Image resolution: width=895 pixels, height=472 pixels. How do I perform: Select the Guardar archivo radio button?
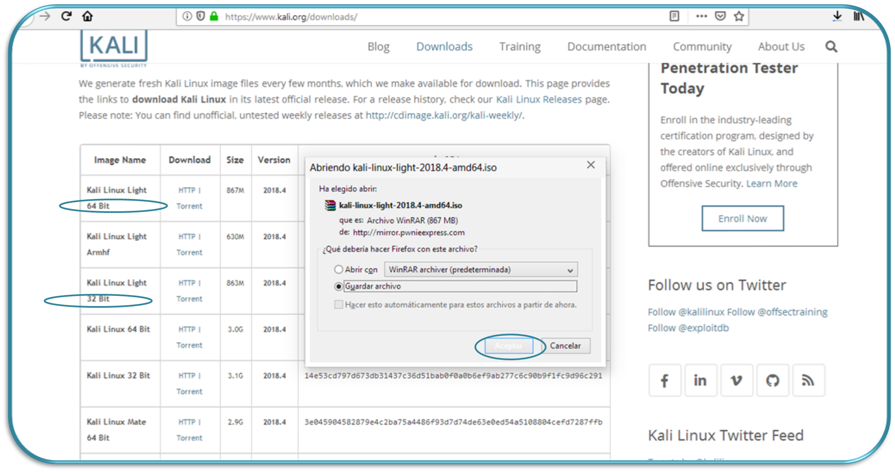[x=338, y=287]
